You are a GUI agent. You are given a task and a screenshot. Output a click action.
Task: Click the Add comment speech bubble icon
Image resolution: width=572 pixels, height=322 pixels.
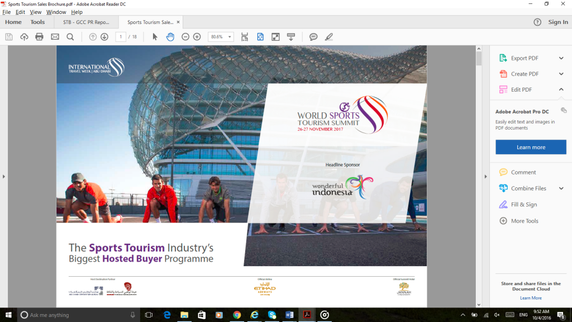pos(313,37)
